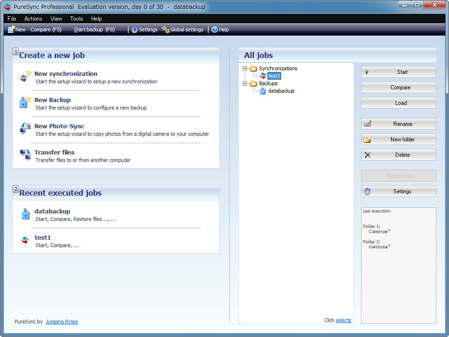Click test1 sync icon in Recent jobs

(25, 240)
